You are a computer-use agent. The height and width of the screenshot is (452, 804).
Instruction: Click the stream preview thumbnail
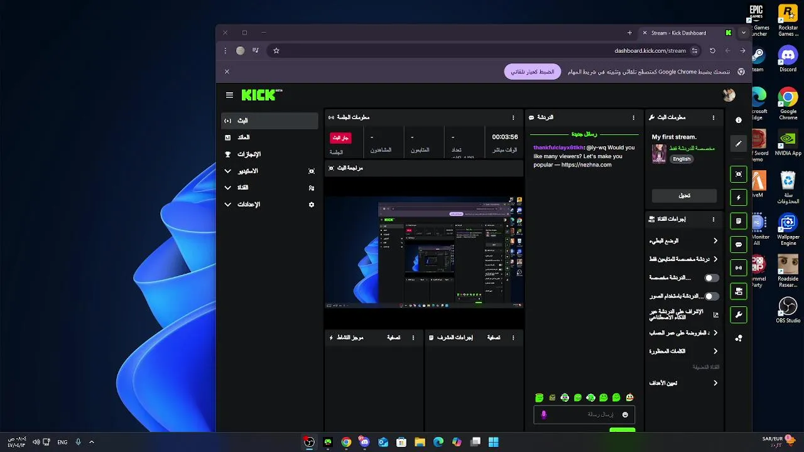424,252
